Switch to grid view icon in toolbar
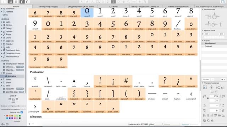 click(11, 2)
